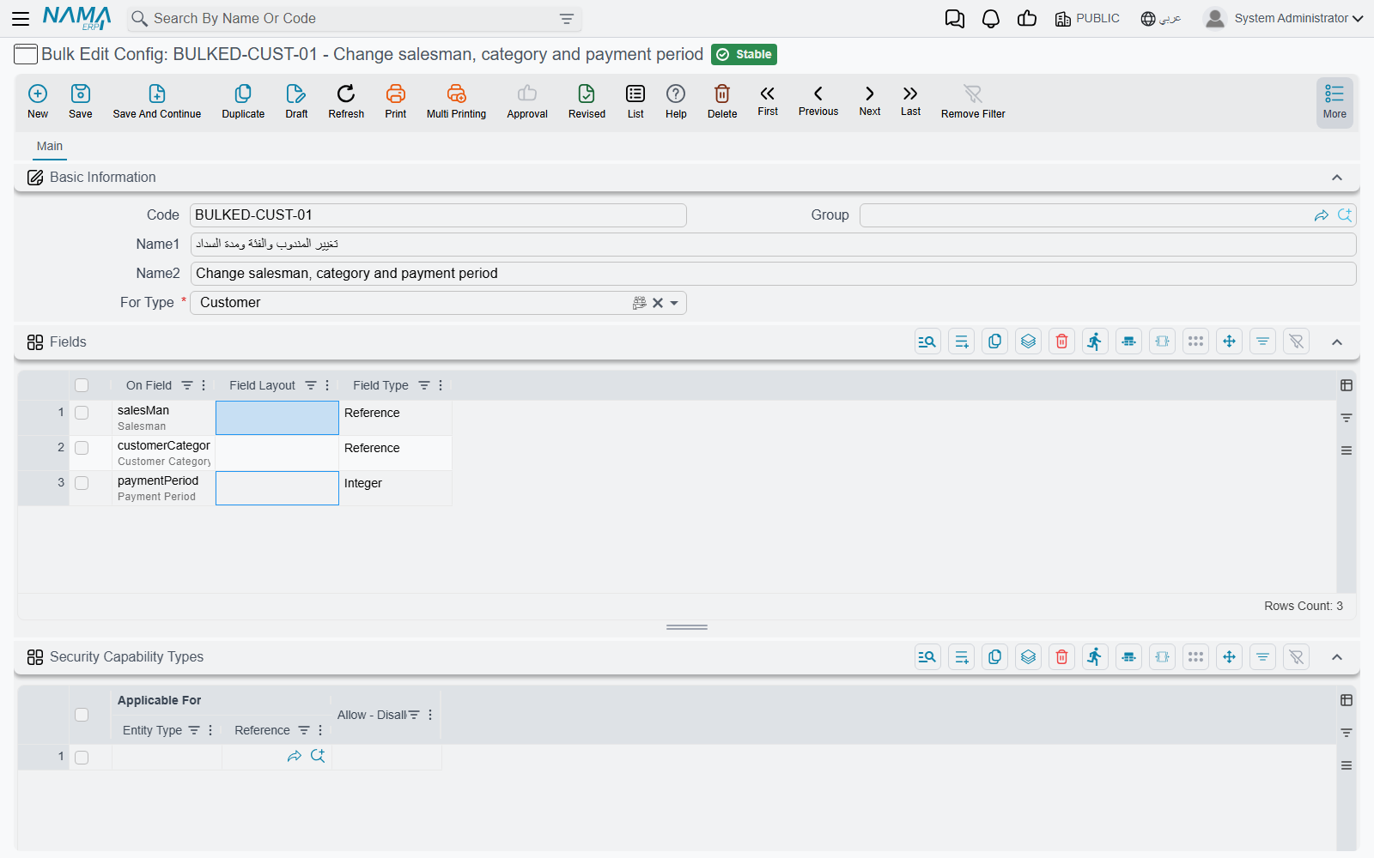Viewport: 1374px width, 858px height.
Task: Save the bulk edit config
Action: click(81, 101)
